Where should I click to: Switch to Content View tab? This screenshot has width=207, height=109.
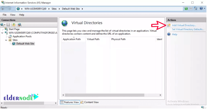(x=90, y=102)
